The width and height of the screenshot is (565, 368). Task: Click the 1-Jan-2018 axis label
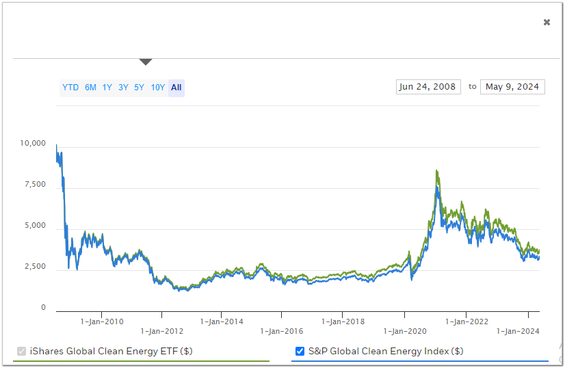[x=343, y=321]
